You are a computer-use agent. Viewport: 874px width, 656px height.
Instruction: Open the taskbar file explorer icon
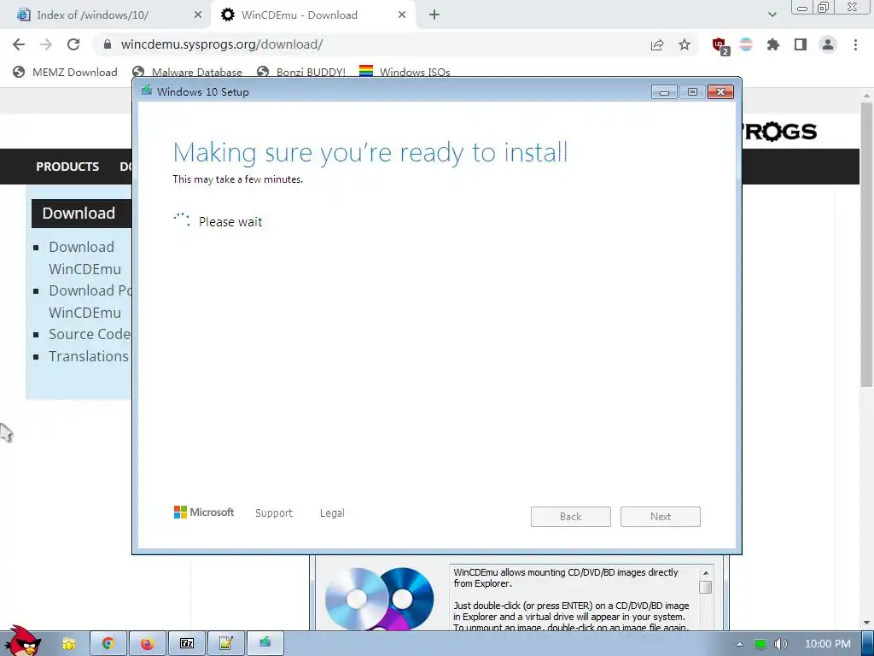[x=68, y=644]
